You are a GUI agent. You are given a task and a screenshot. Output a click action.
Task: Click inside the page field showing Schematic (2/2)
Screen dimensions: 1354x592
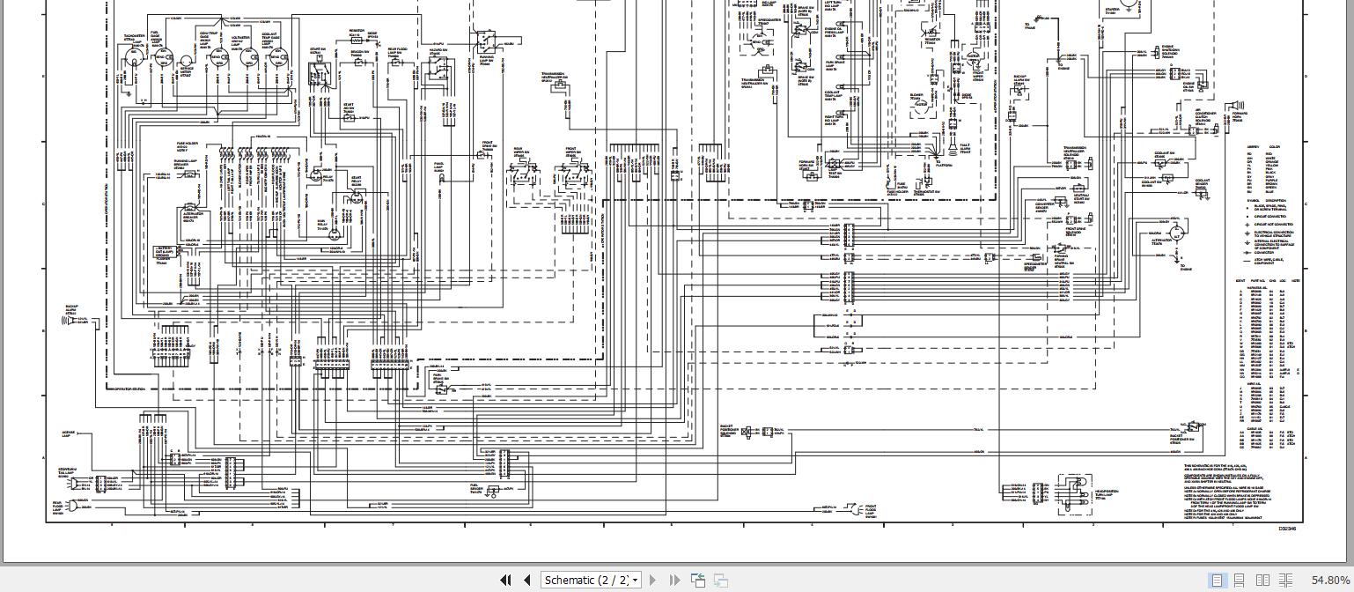pyautogui.click(x=585, y=580)
